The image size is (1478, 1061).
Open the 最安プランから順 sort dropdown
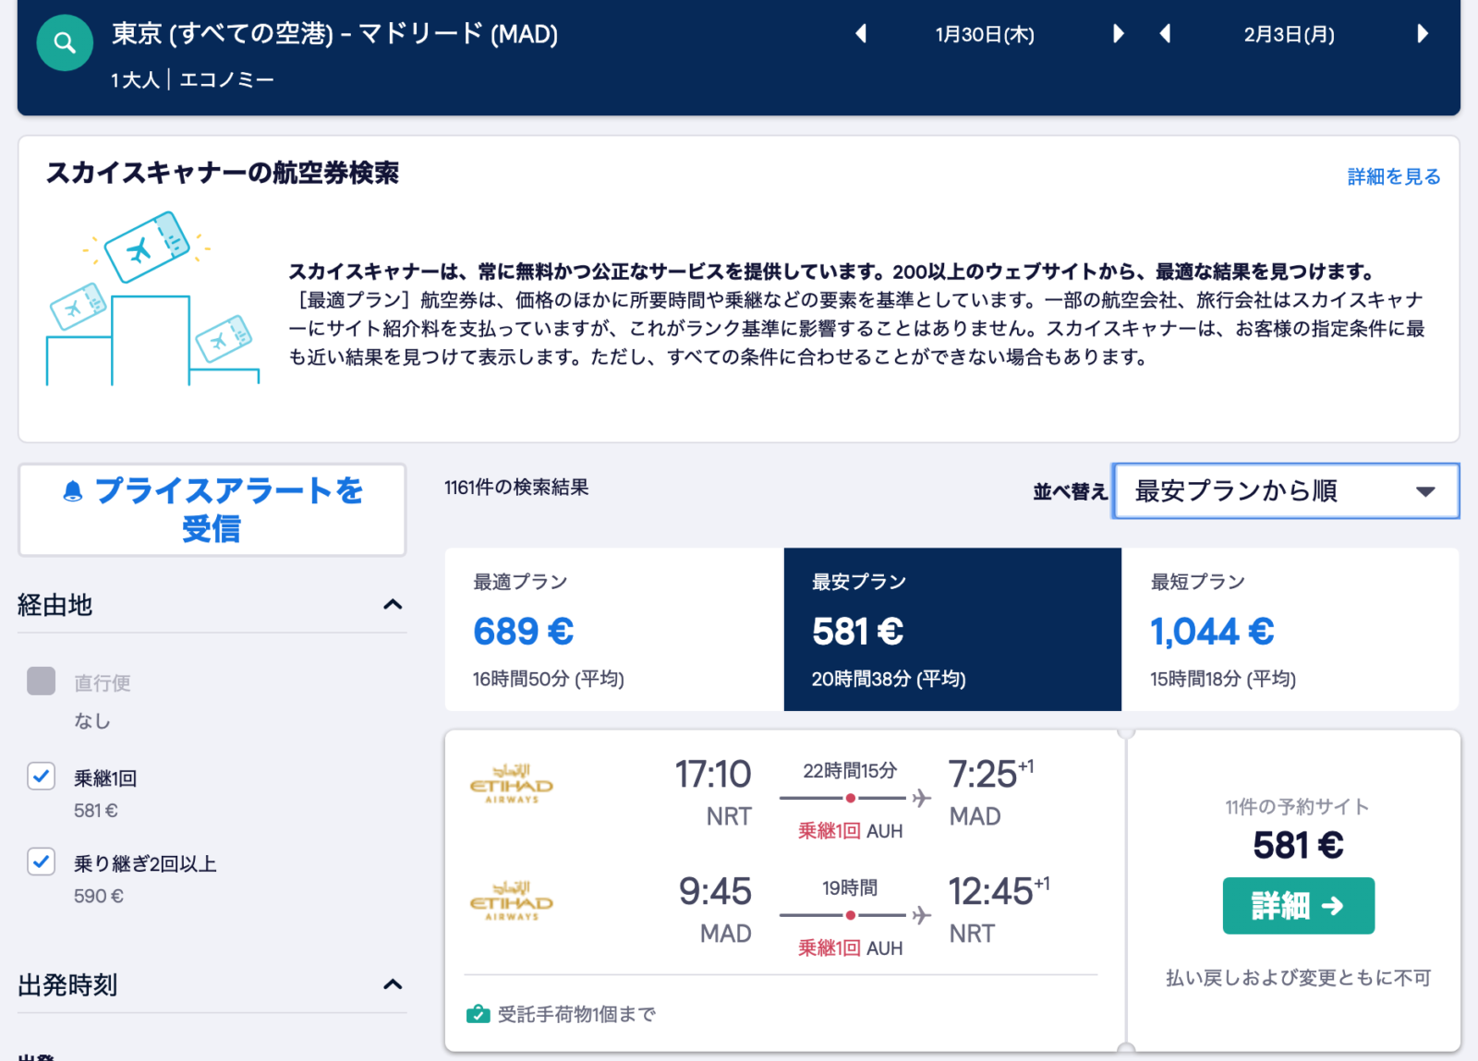(1286, 490)
